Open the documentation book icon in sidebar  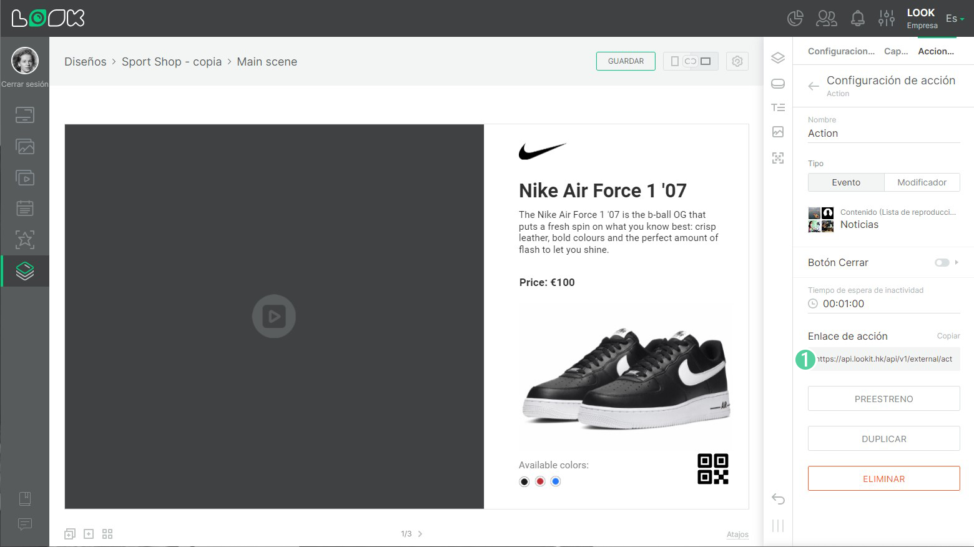click(25, 498)
